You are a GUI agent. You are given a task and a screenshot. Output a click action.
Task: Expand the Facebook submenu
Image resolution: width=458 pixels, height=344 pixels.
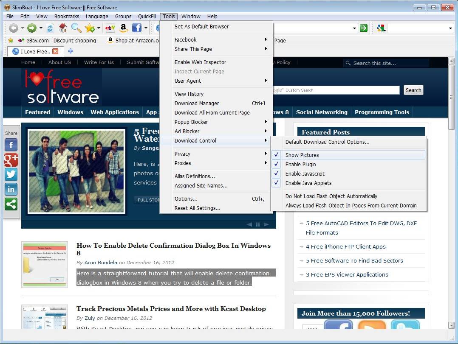point(215,39)
